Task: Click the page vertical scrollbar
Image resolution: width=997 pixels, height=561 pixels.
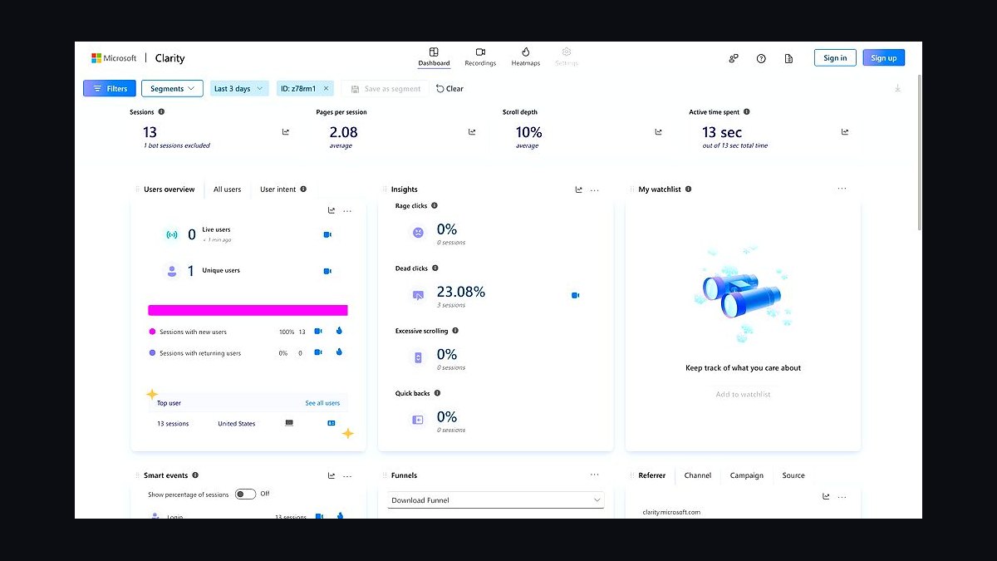Action: (919, 152)
